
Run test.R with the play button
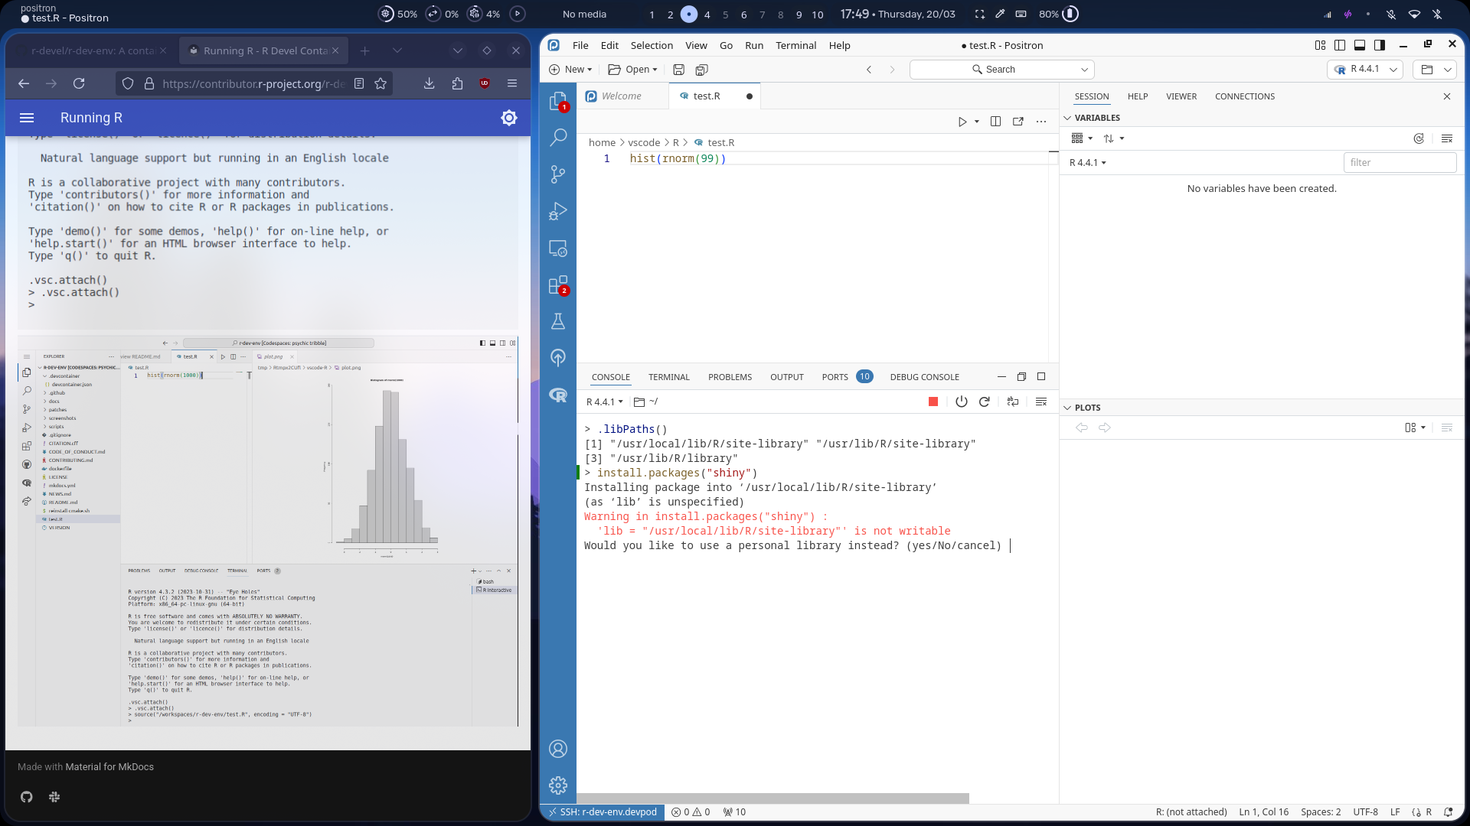(x=962, y=122)
